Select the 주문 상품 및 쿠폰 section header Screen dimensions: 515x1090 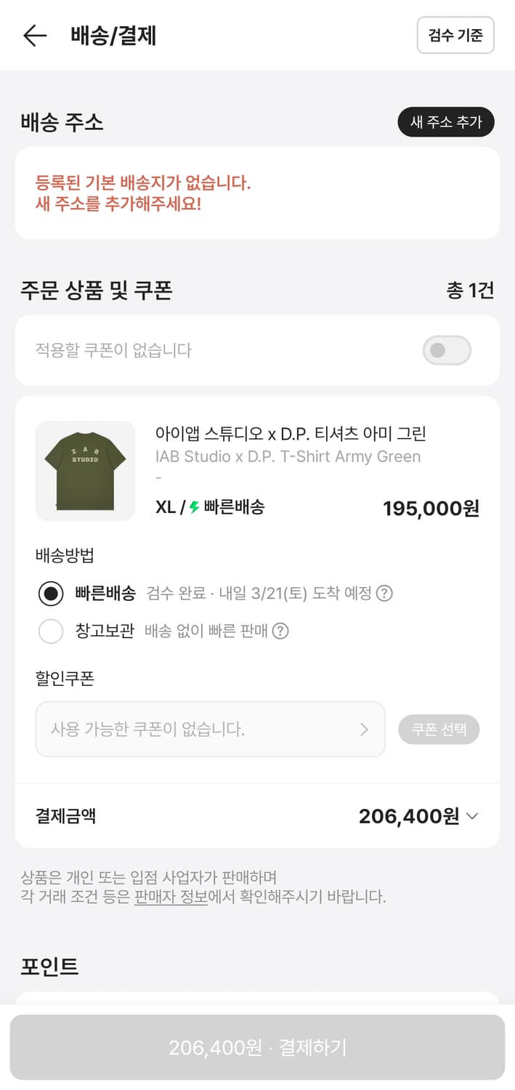pyautogui.click(x=97, y=290)
